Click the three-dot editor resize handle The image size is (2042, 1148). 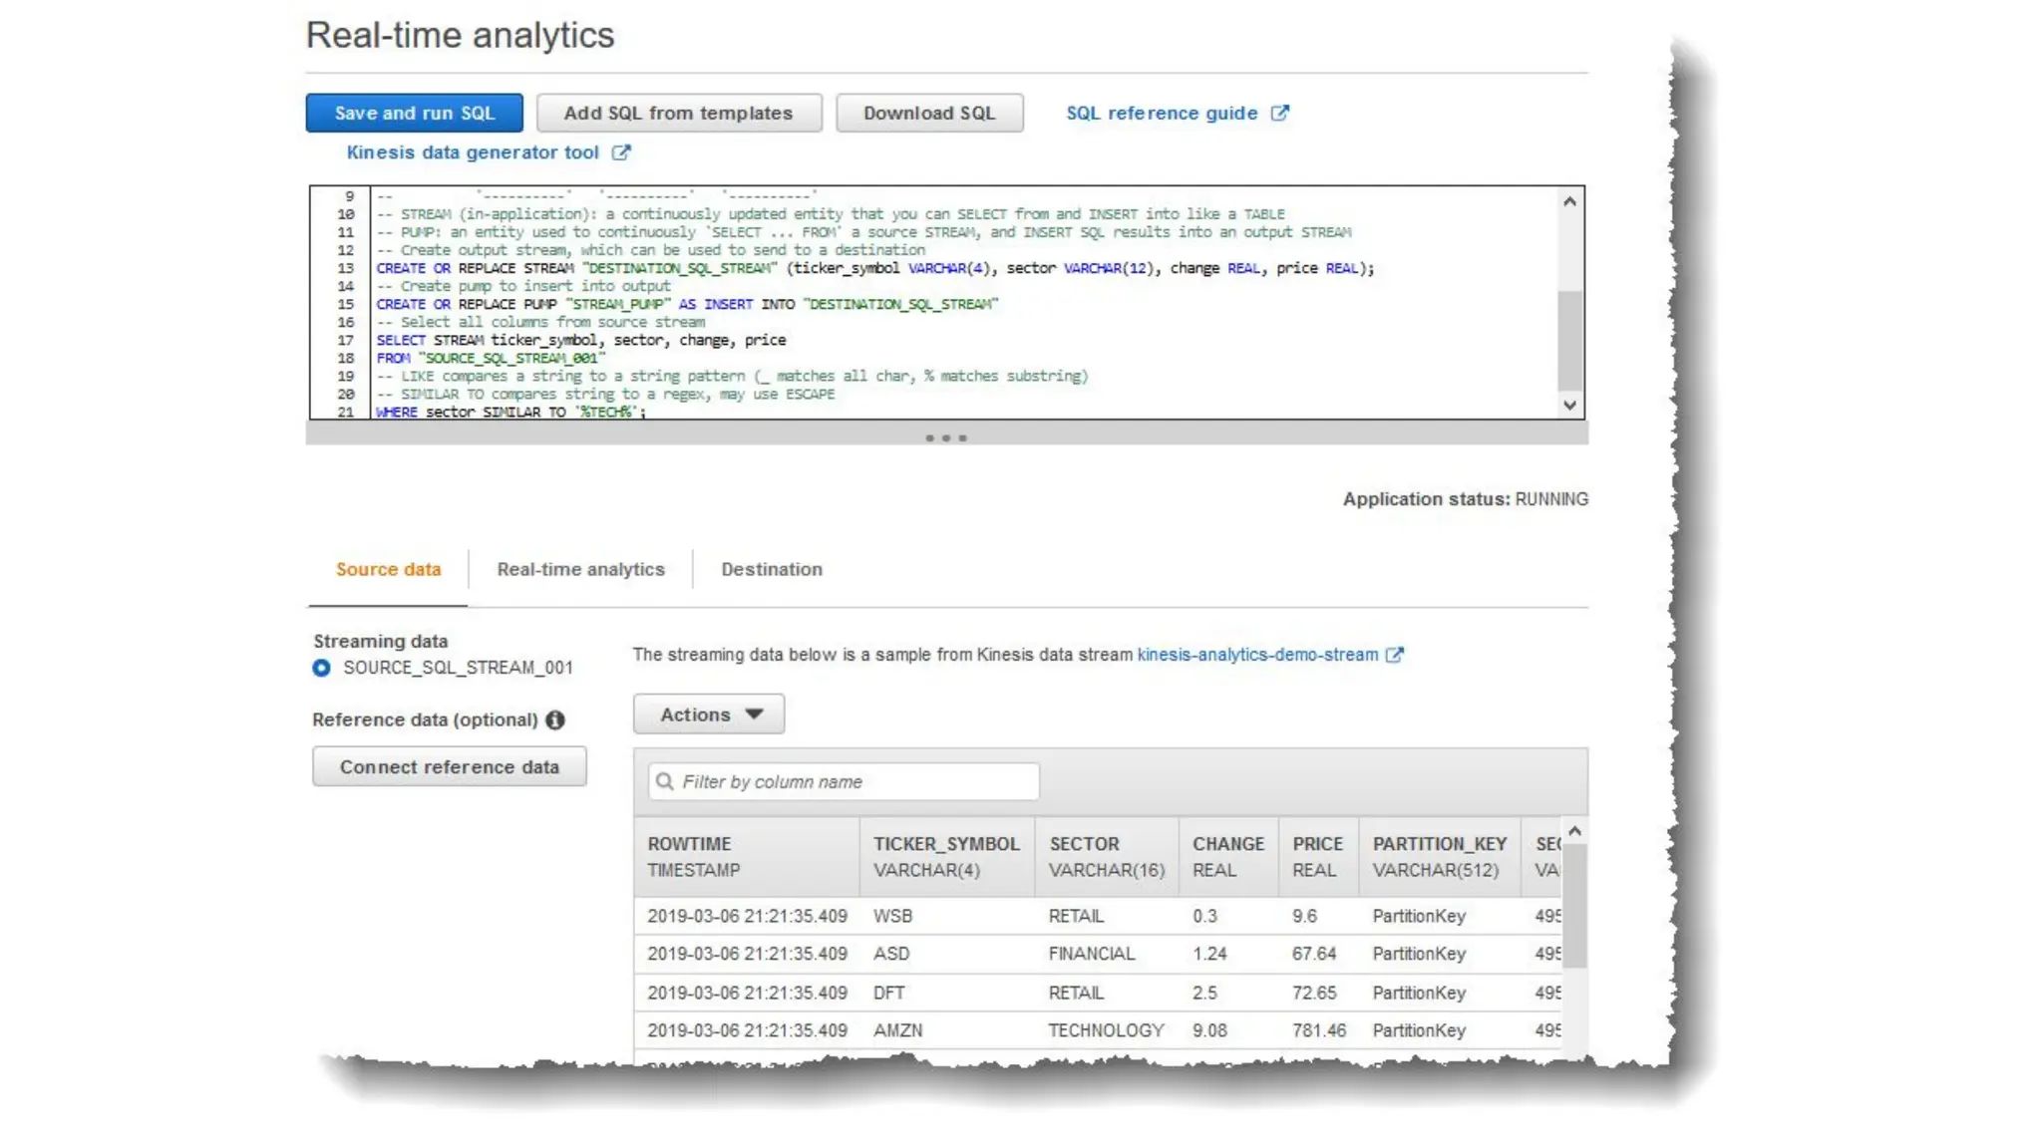(x=945, y=438)
